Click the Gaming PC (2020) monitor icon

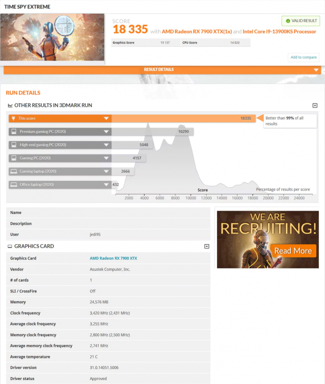point(14,158)
